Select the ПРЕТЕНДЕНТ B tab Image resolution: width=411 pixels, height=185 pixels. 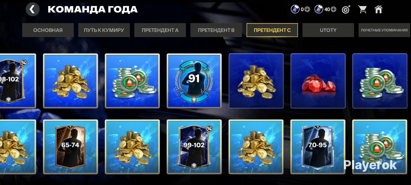216,30
